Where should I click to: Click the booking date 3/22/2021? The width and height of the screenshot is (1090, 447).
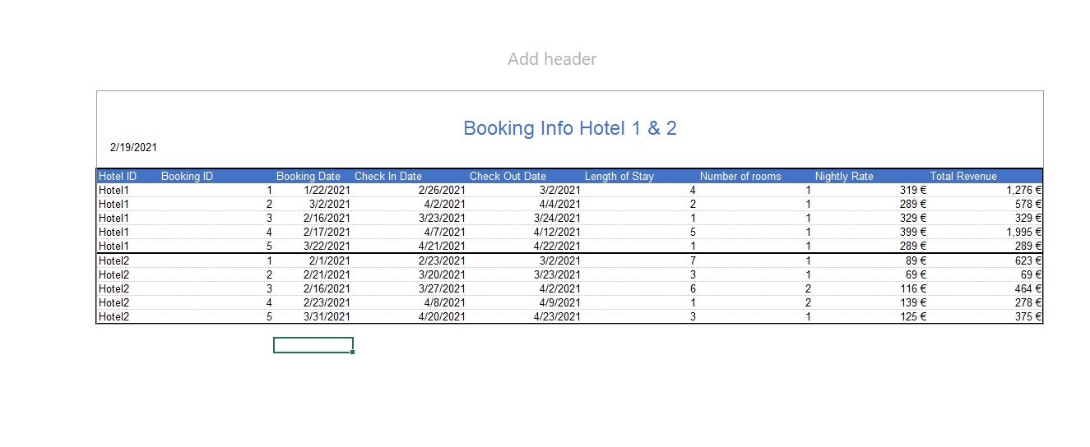click(327, 246)
